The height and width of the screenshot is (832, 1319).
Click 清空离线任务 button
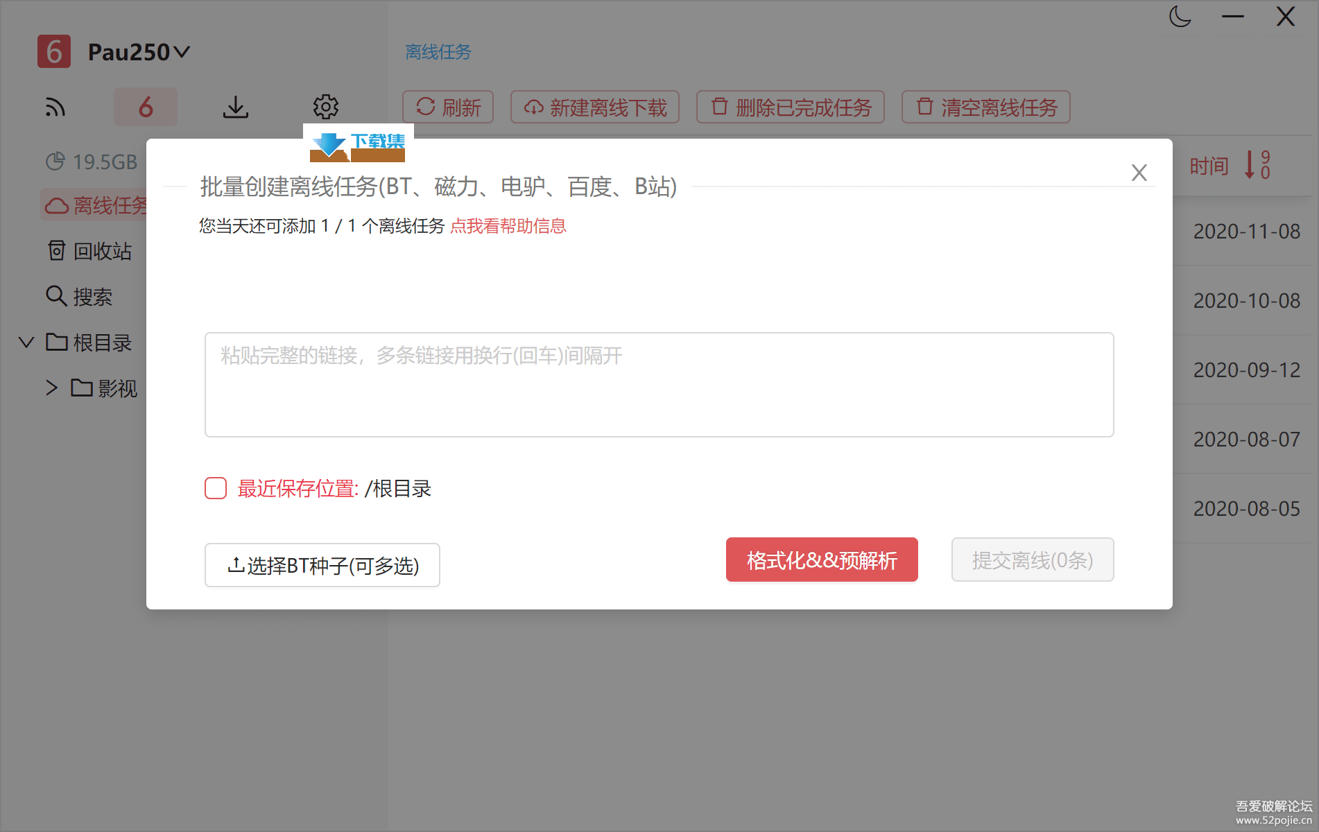985,107
